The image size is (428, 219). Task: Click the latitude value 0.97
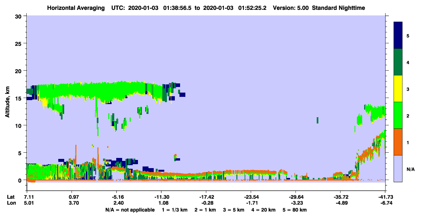tap(73, 197)
